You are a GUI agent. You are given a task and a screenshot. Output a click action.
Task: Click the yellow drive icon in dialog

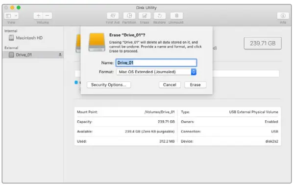pyautogui.click(x=97, y=42)
